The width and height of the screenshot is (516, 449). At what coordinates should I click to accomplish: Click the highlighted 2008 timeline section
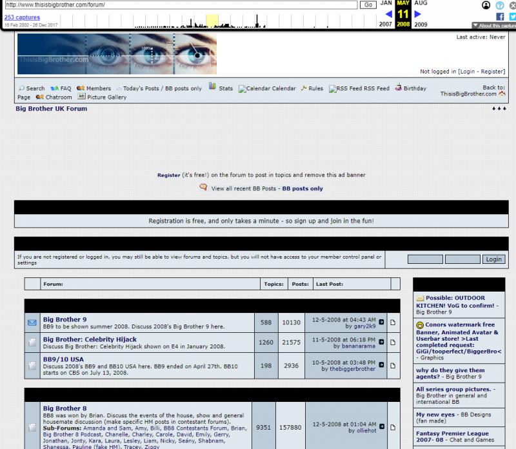(212, 21)
